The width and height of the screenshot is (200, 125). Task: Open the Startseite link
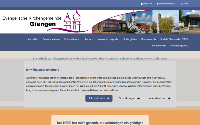(147, 4)
